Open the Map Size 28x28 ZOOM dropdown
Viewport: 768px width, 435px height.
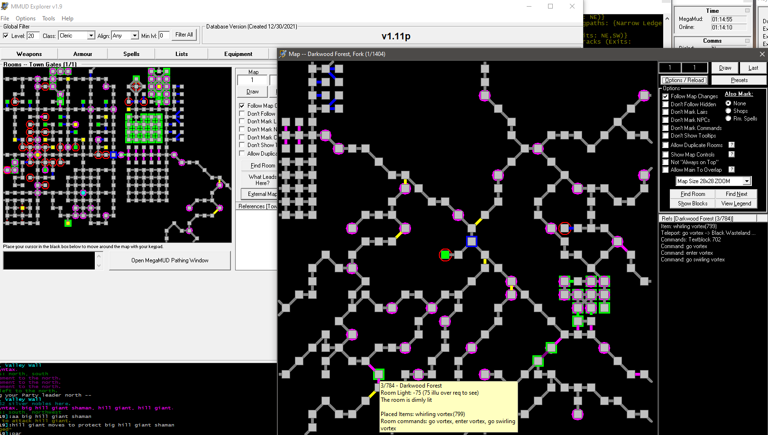747,181
